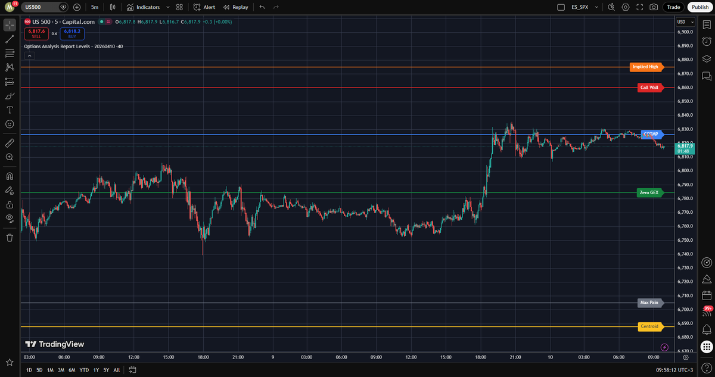Open the chart patterns tool

[x=10, y=68]
